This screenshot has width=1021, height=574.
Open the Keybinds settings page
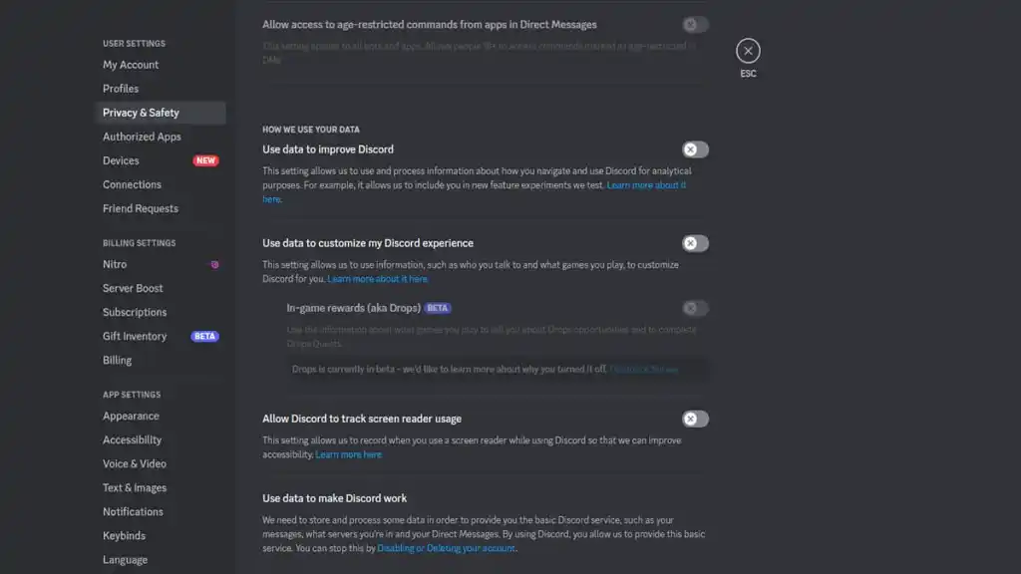coord(124,535)
